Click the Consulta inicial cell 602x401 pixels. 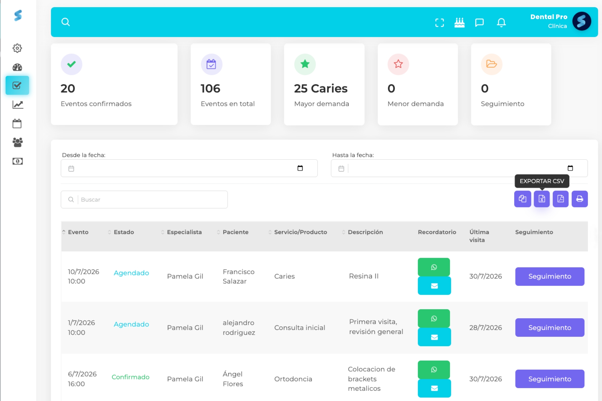[x=299, y=328]
